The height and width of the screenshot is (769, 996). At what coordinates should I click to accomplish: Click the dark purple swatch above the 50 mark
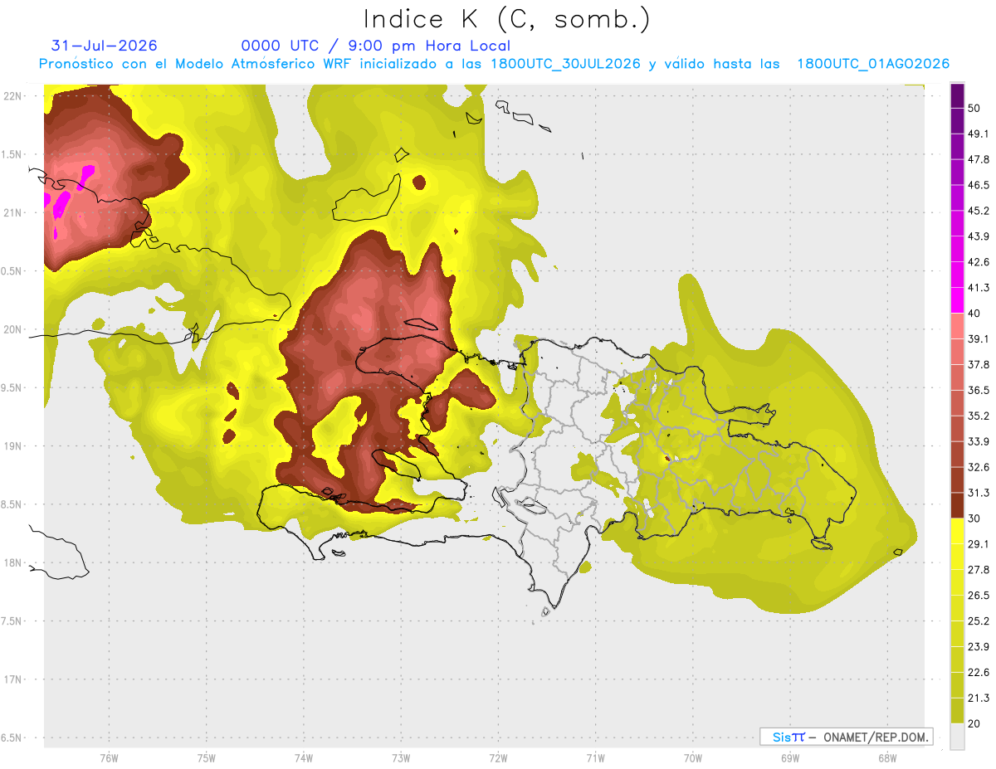957,96
